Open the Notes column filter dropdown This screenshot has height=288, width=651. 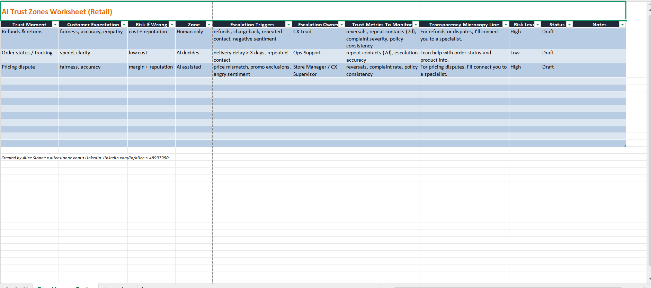[x=622, y=25]
